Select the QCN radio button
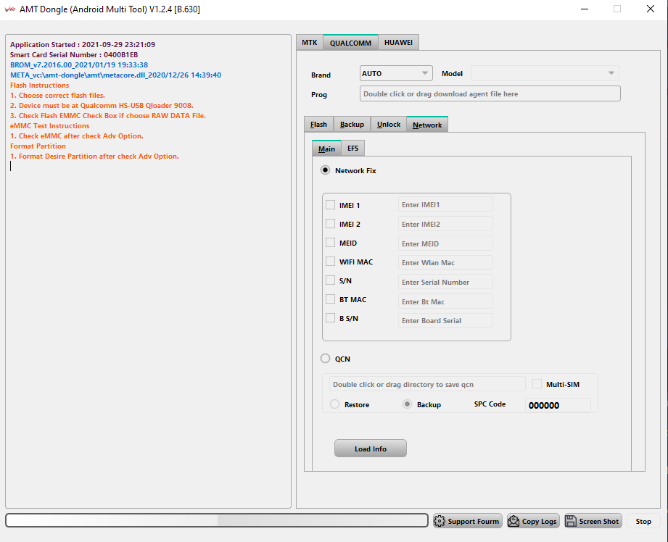Viewport: 668px width, 542px height. tap(325, 359)
